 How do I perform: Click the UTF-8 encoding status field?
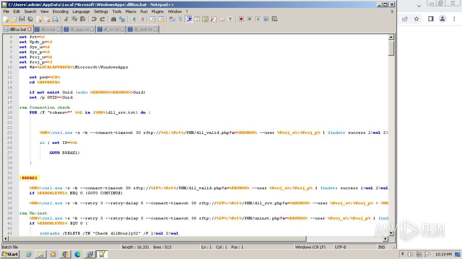(x=356, y=247)
